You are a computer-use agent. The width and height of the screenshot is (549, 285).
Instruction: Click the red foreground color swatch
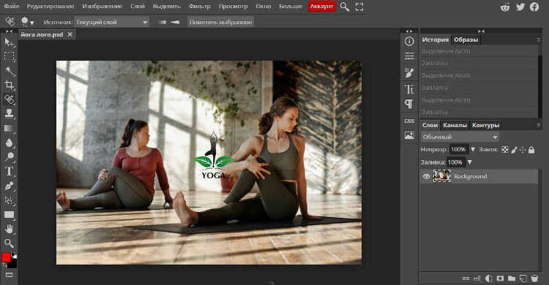pos(6,257)
